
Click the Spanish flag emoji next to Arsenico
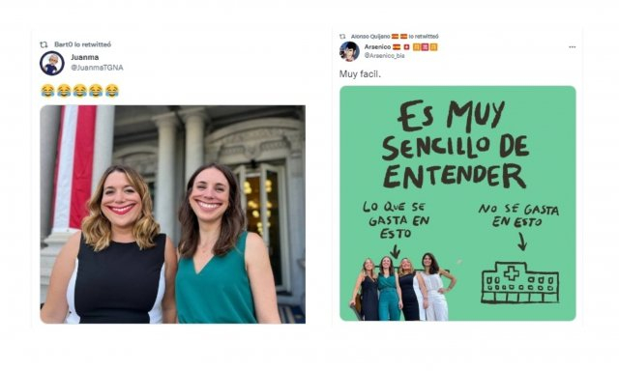coord(397,47)
